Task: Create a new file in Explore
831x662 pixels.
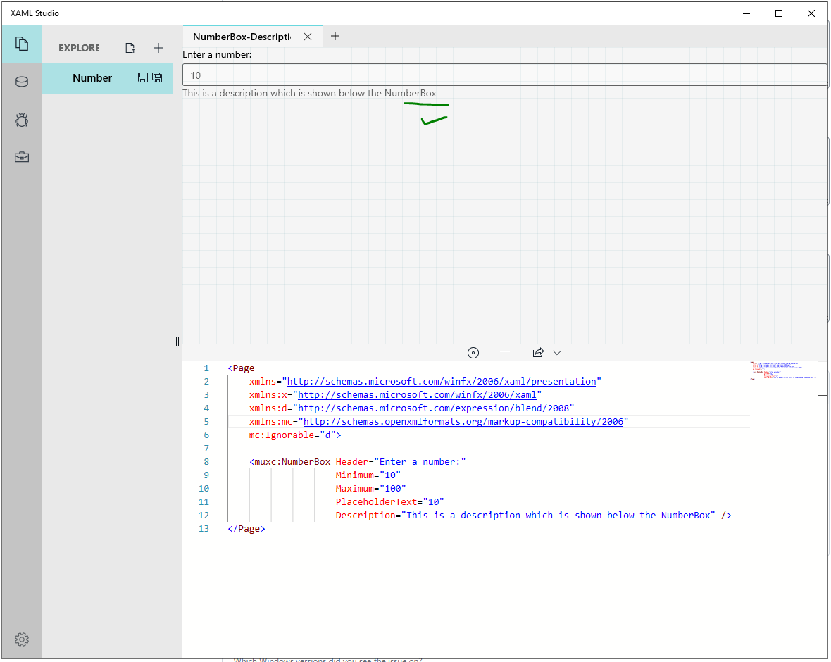Action: click(130, 48)
